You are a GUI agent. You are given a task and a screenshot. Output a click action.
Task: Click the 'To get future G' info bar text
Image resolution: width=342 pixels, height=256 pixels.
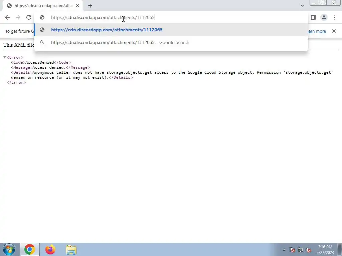(20, 31)
